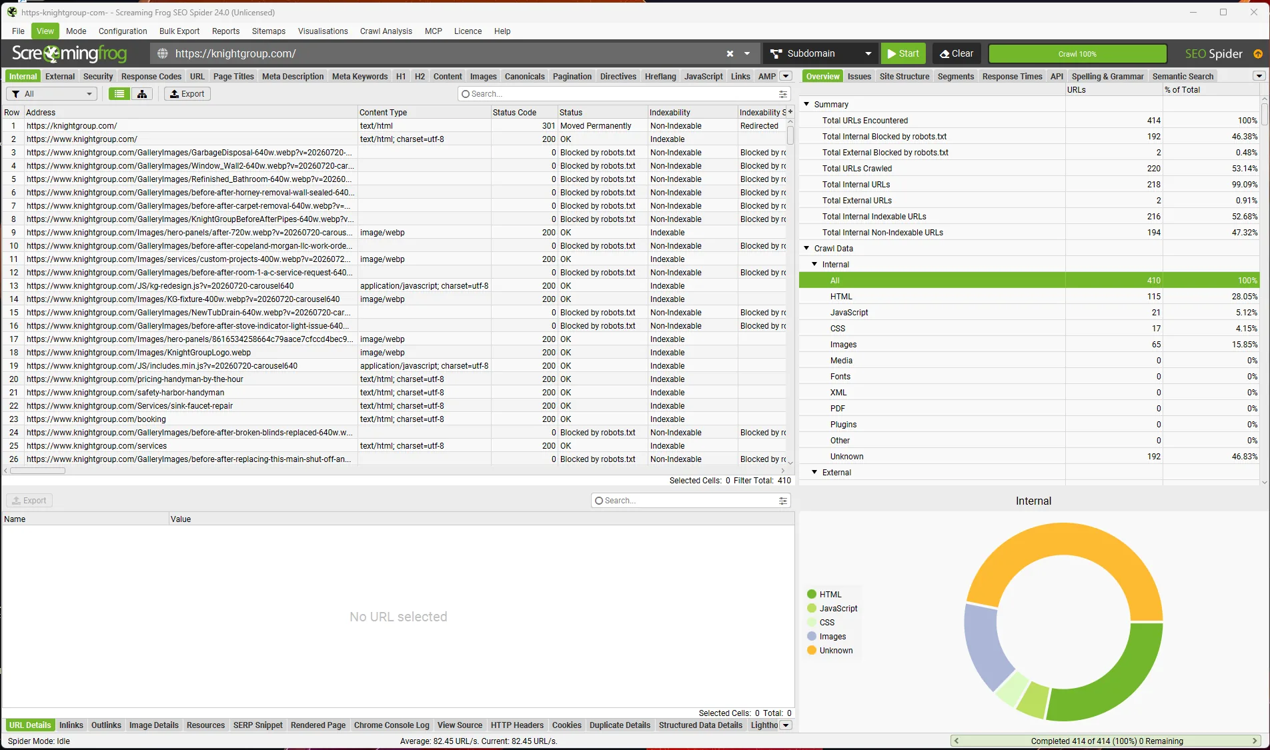Select the Total Internal Indexable URLs row
The height and width of the screenshot is (750, 1270).
coord(1029,216)
